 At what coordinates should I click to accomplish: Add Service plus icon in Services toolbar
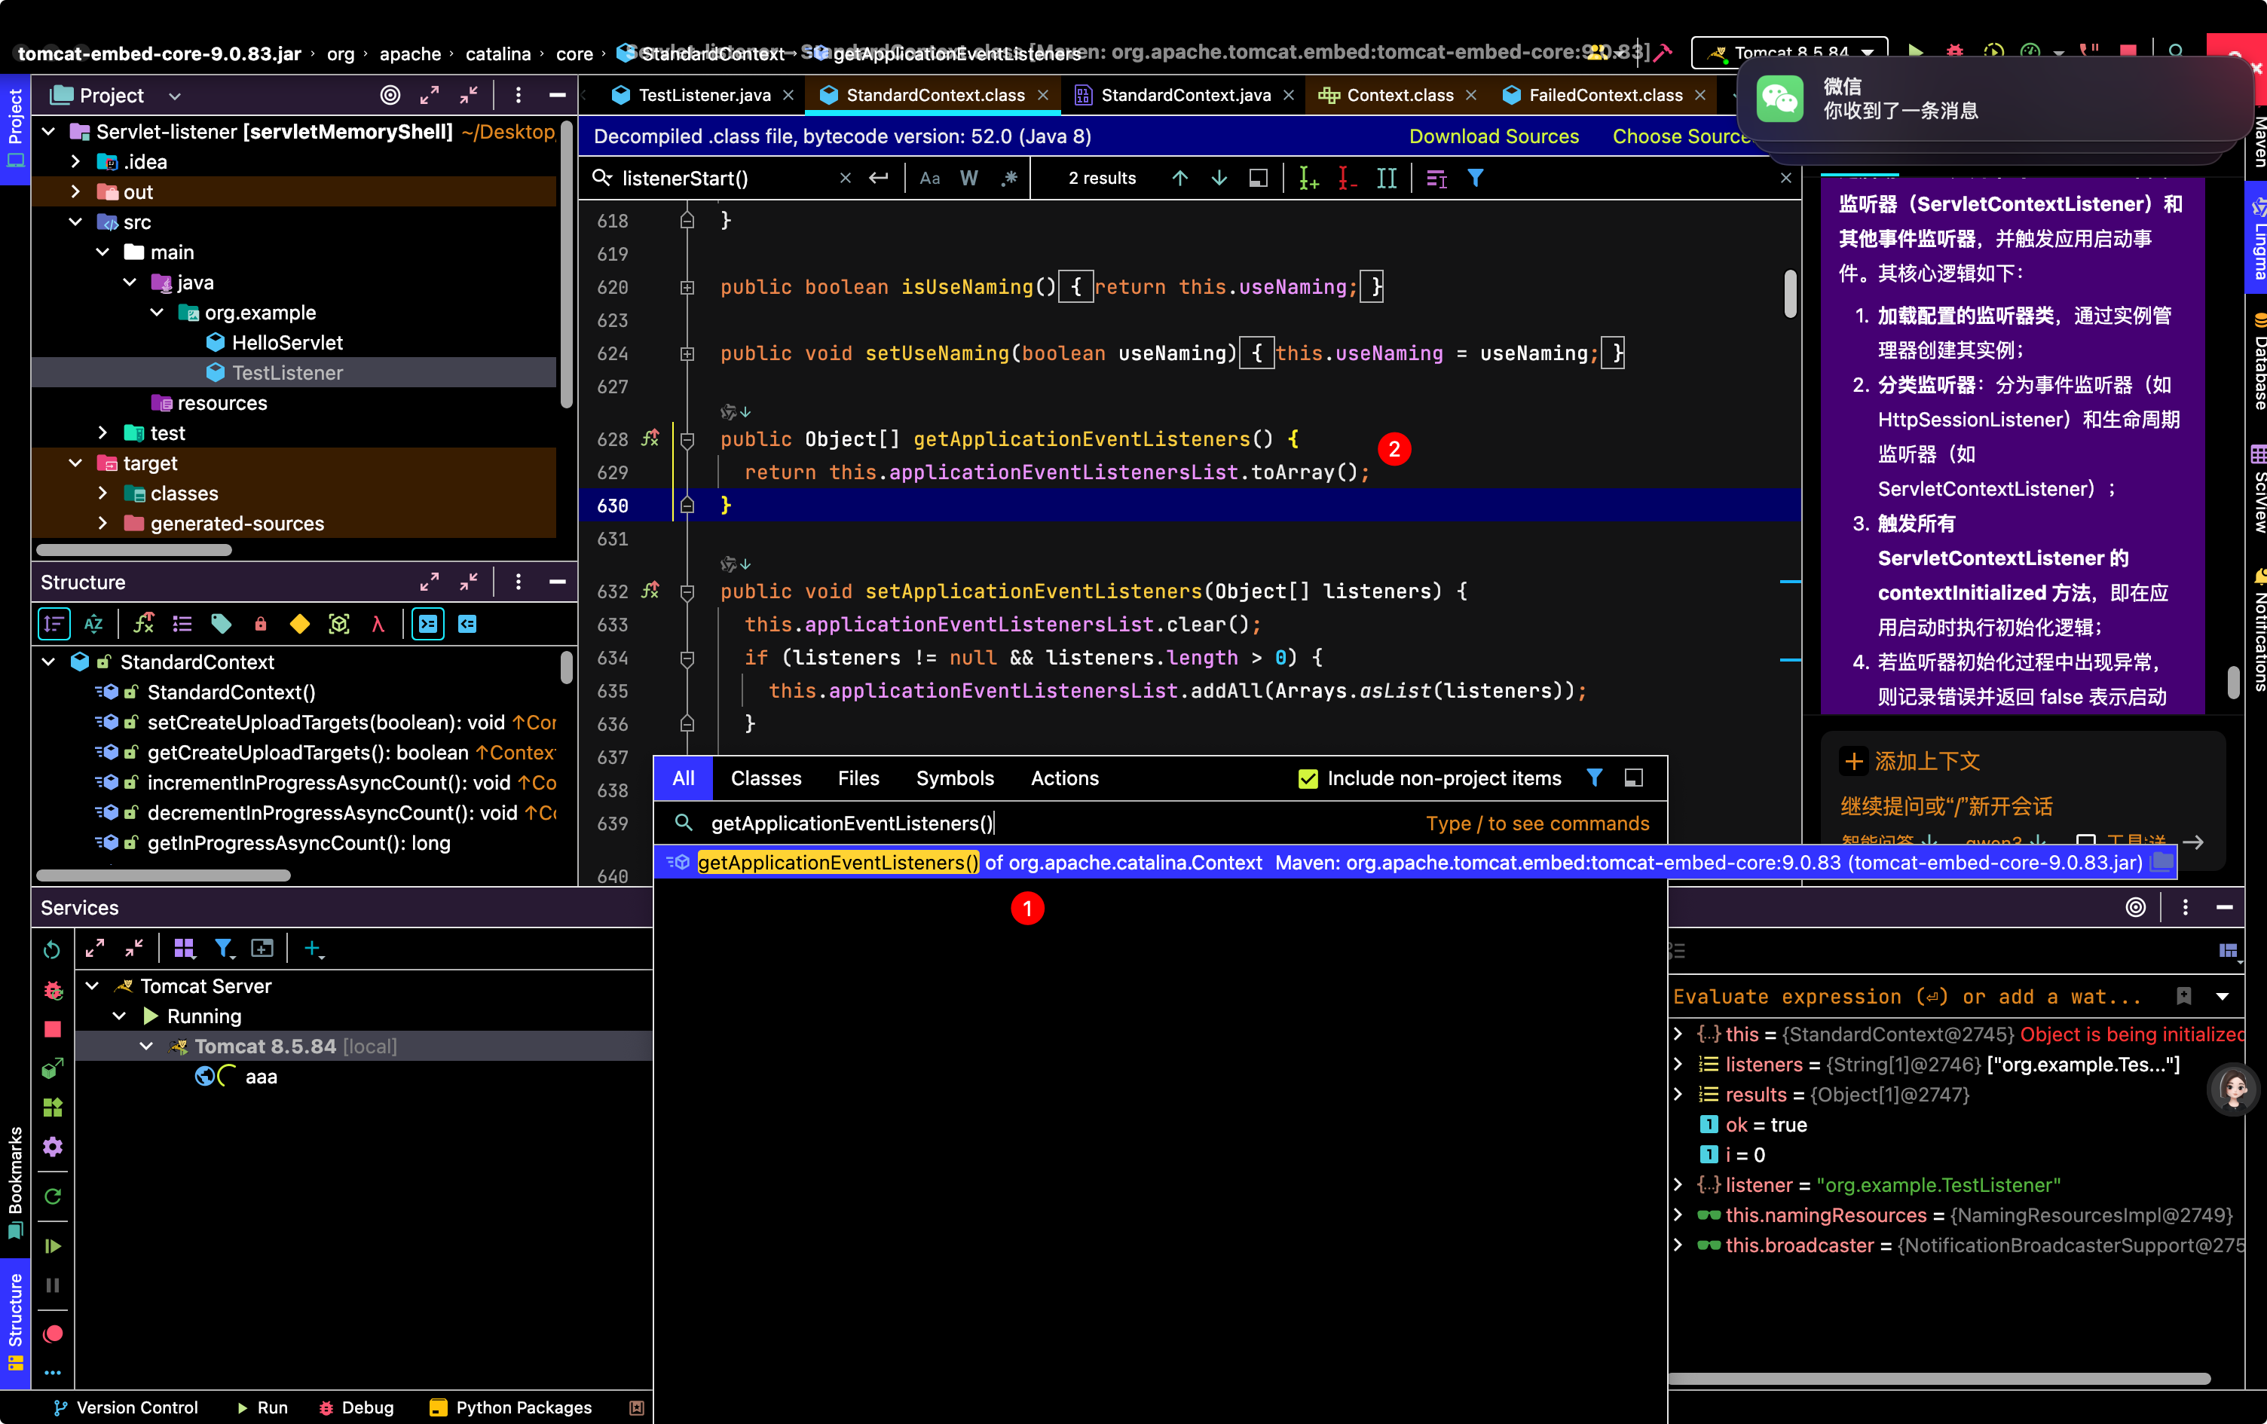[x=314, y=949]
